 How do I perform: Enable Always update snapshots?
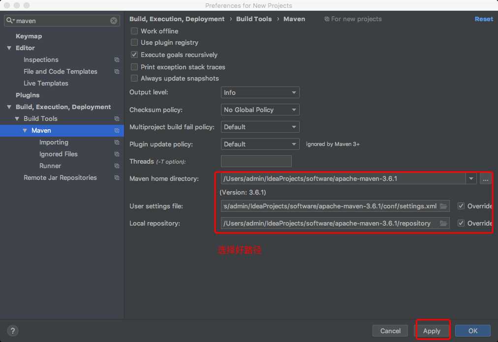134,78
